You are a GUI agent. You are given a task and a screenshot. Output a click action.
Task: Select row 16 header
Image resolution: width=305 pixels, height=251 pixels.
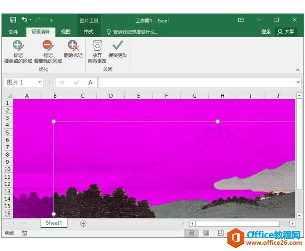(x=8, y=213)
